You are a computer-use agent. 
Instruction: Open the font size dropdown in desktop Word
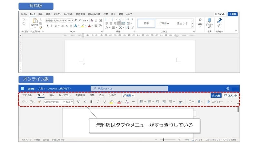[x=72, y=21]
